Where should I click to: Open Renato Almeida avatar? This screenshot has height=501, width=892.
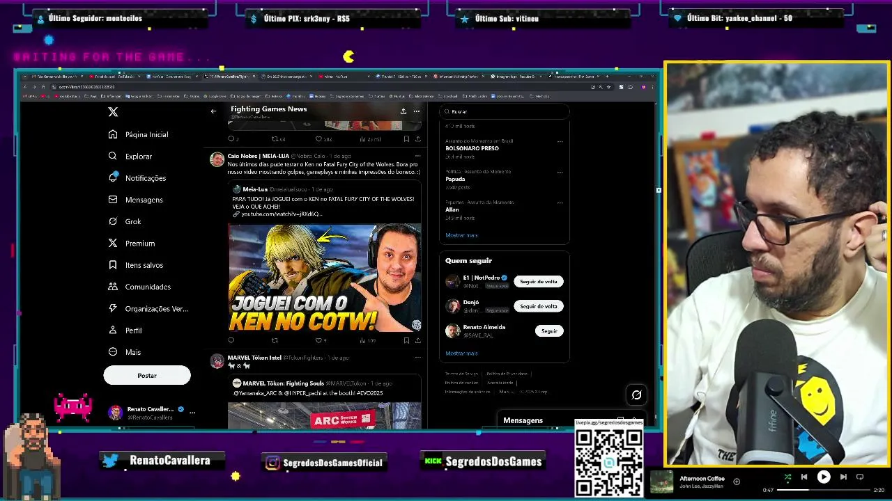point(453,331)
